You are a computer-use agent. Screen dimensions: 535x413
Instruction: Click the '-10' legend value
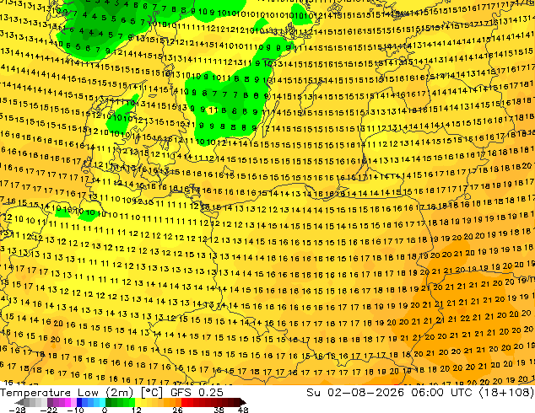coord(75,410)
